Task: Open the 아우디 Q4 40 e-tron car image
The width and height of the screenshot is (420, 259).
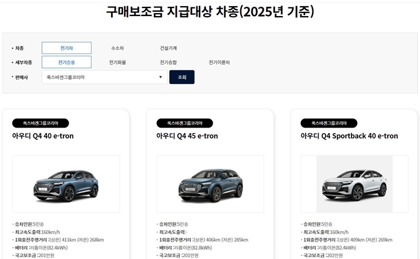Action: click(x=66, y=184)
